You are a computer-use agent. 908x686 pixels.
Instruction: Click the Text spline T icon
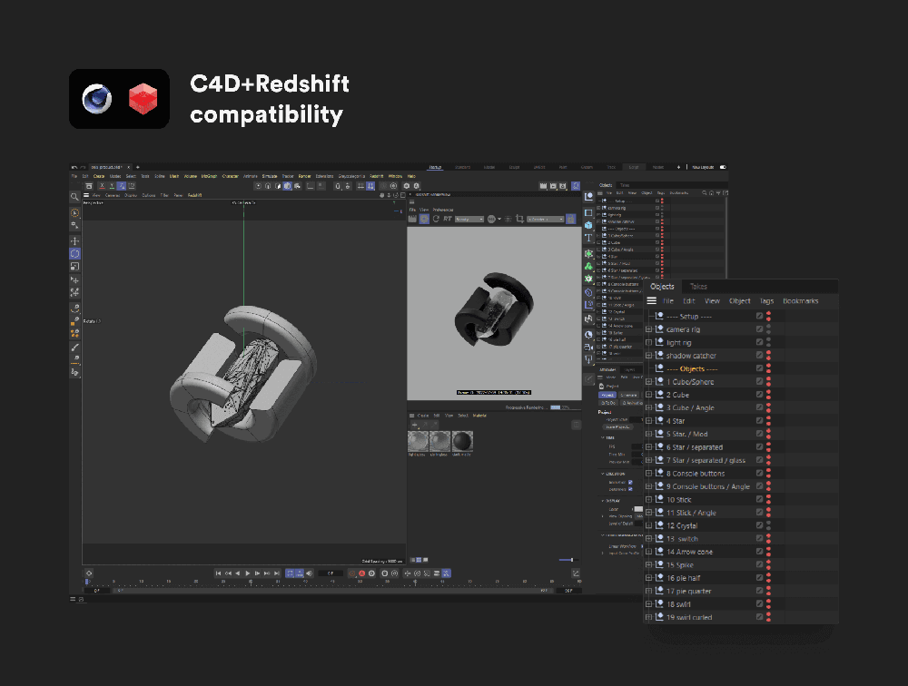click(x=588, y=238)
